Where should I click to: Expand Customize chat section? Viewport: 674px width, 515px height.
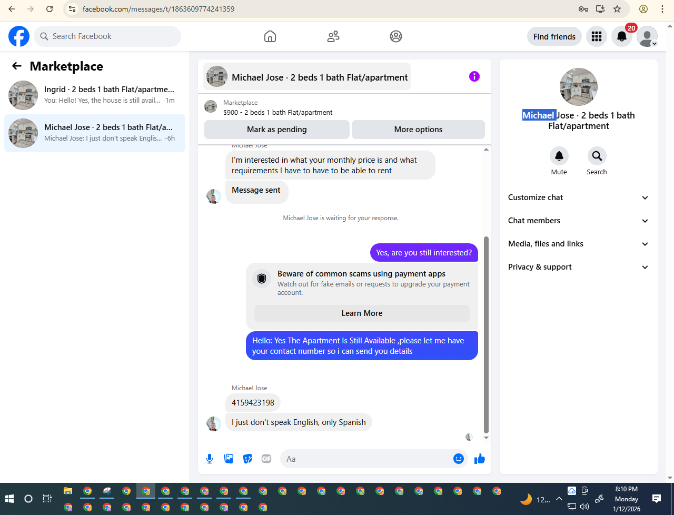pyautogui.click(x=579, y=197)
